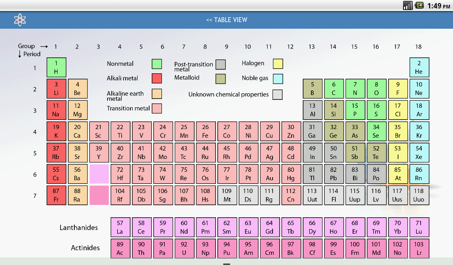Select Uranium in the Actinides row
453x265 pixels.
tap(184, 248)
